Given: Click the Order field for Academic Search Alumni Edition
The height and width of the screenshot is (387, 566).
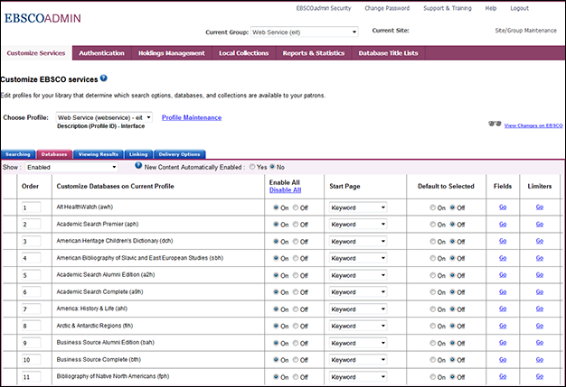Looking at the screenshot, I should tap(31, 275).
